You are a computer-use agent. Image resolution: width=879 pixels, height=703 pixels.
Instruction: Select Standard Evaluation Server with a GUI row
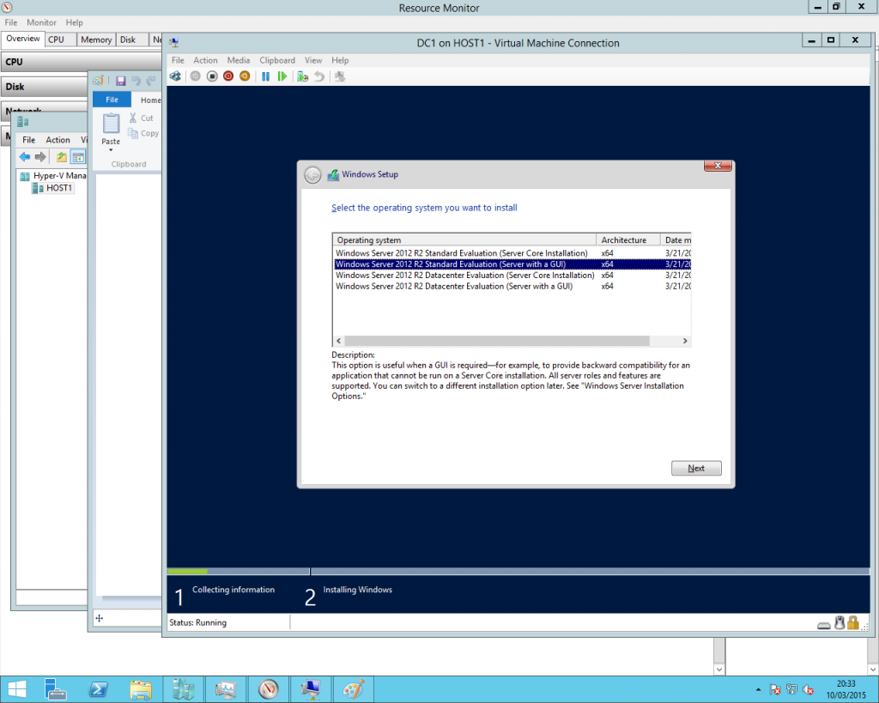(x=512, y=264)
